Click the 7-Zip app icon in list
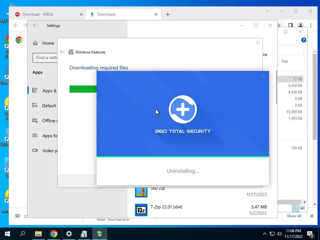 click(141, 210)
